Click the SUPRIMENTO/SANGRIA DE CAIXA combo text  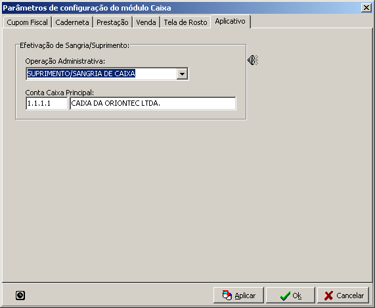81,74
